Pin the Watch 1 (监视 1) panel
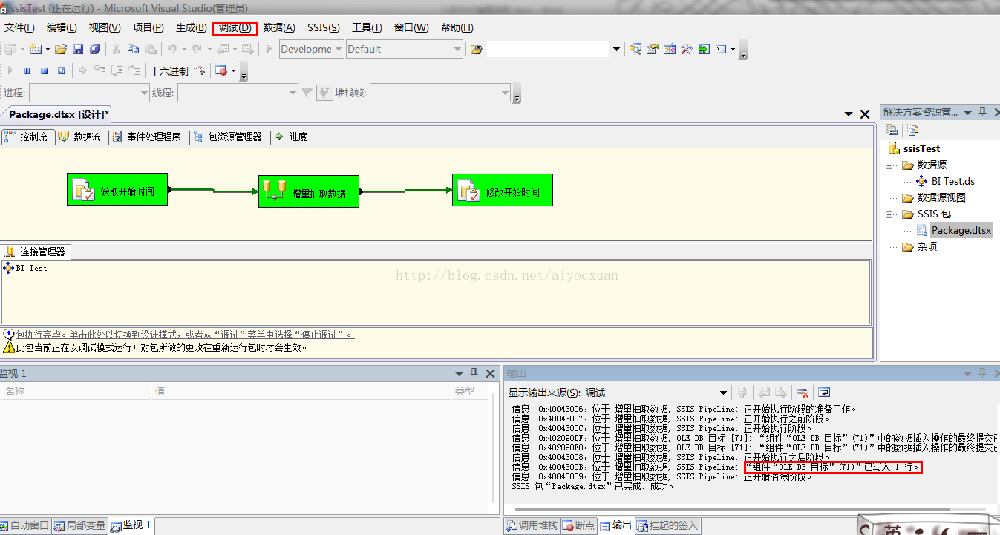This screenshot has width=1000, height=535. 474,373
